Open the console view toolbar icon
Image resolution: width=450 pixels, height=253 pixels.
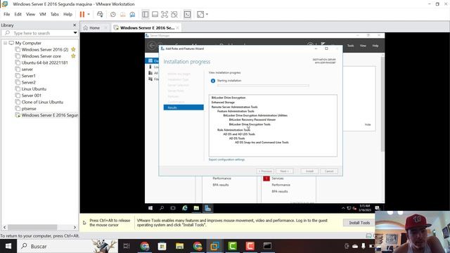pos(188,14)
